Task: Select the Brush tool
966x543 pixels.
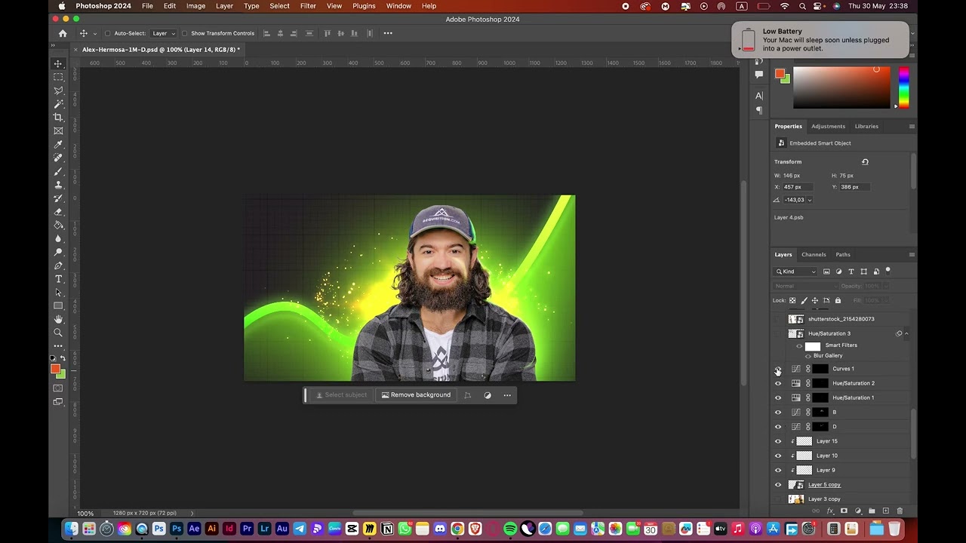Action: 58,171
